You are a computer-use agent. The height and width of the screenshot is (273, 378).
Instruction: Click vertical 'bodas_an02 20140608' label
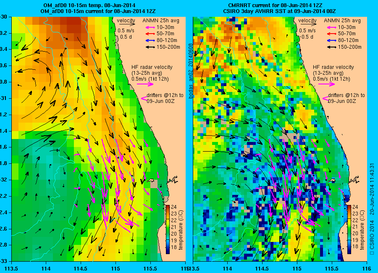click(x=190, y=71)
